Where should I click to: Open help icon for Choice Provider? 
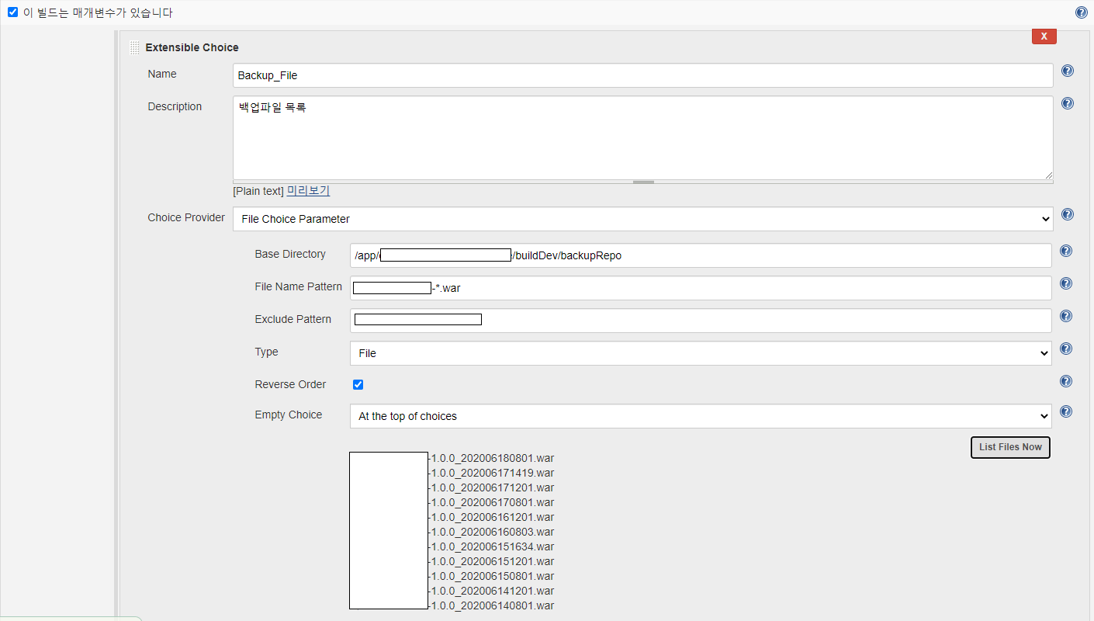click(1068, 214)
